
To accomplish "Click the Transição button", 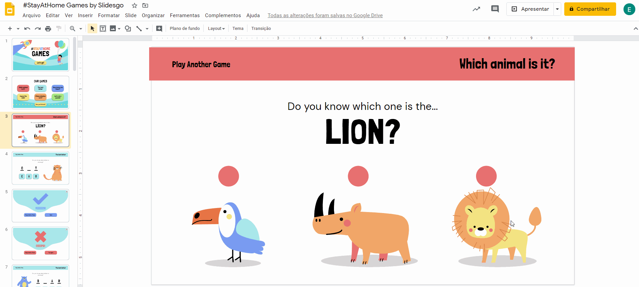I will click(261, 29).
